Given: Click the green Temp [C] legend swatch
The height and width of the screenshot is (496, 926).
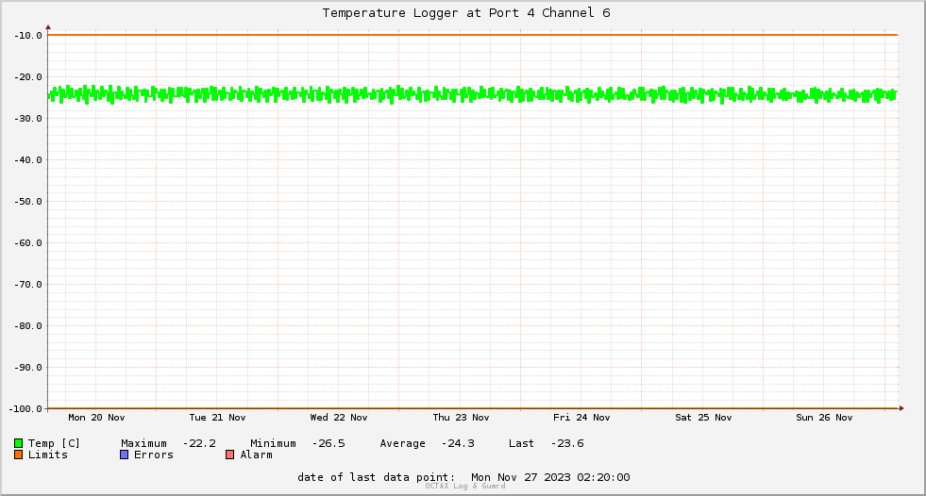Looking at the screenshot, I should click(x=18, y=443).
